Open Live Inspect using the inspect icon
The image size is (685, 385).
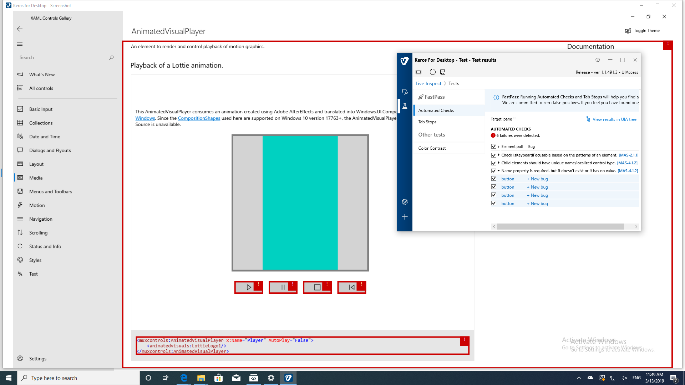(405, 92)
